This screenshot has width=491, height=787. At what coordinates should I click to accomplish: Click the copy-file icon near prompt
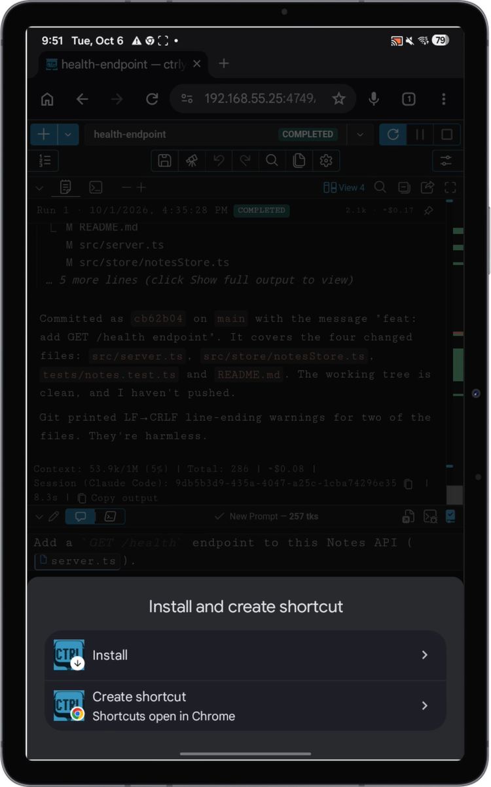(x=407, y=517)
